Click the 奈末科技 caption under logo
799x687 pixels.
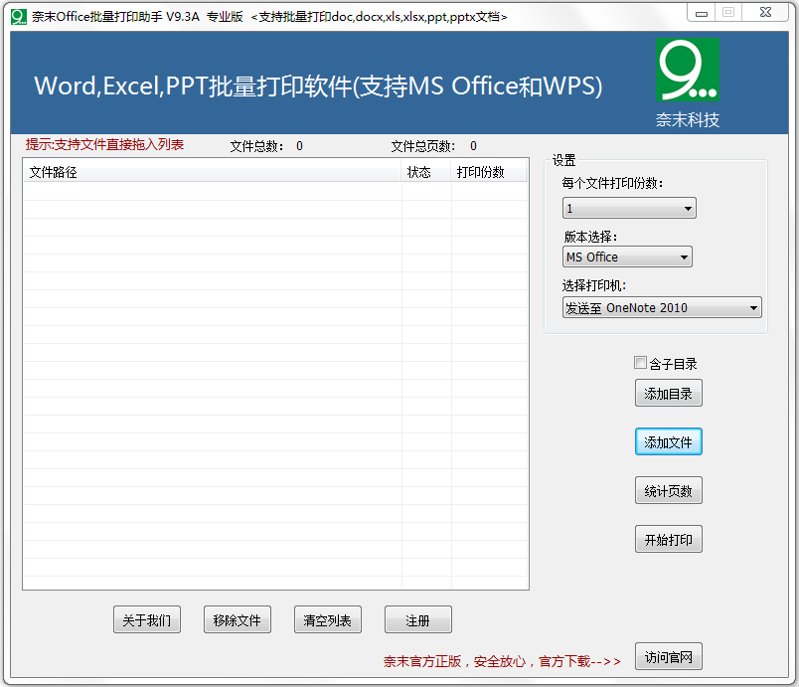(x=688, y=119)
